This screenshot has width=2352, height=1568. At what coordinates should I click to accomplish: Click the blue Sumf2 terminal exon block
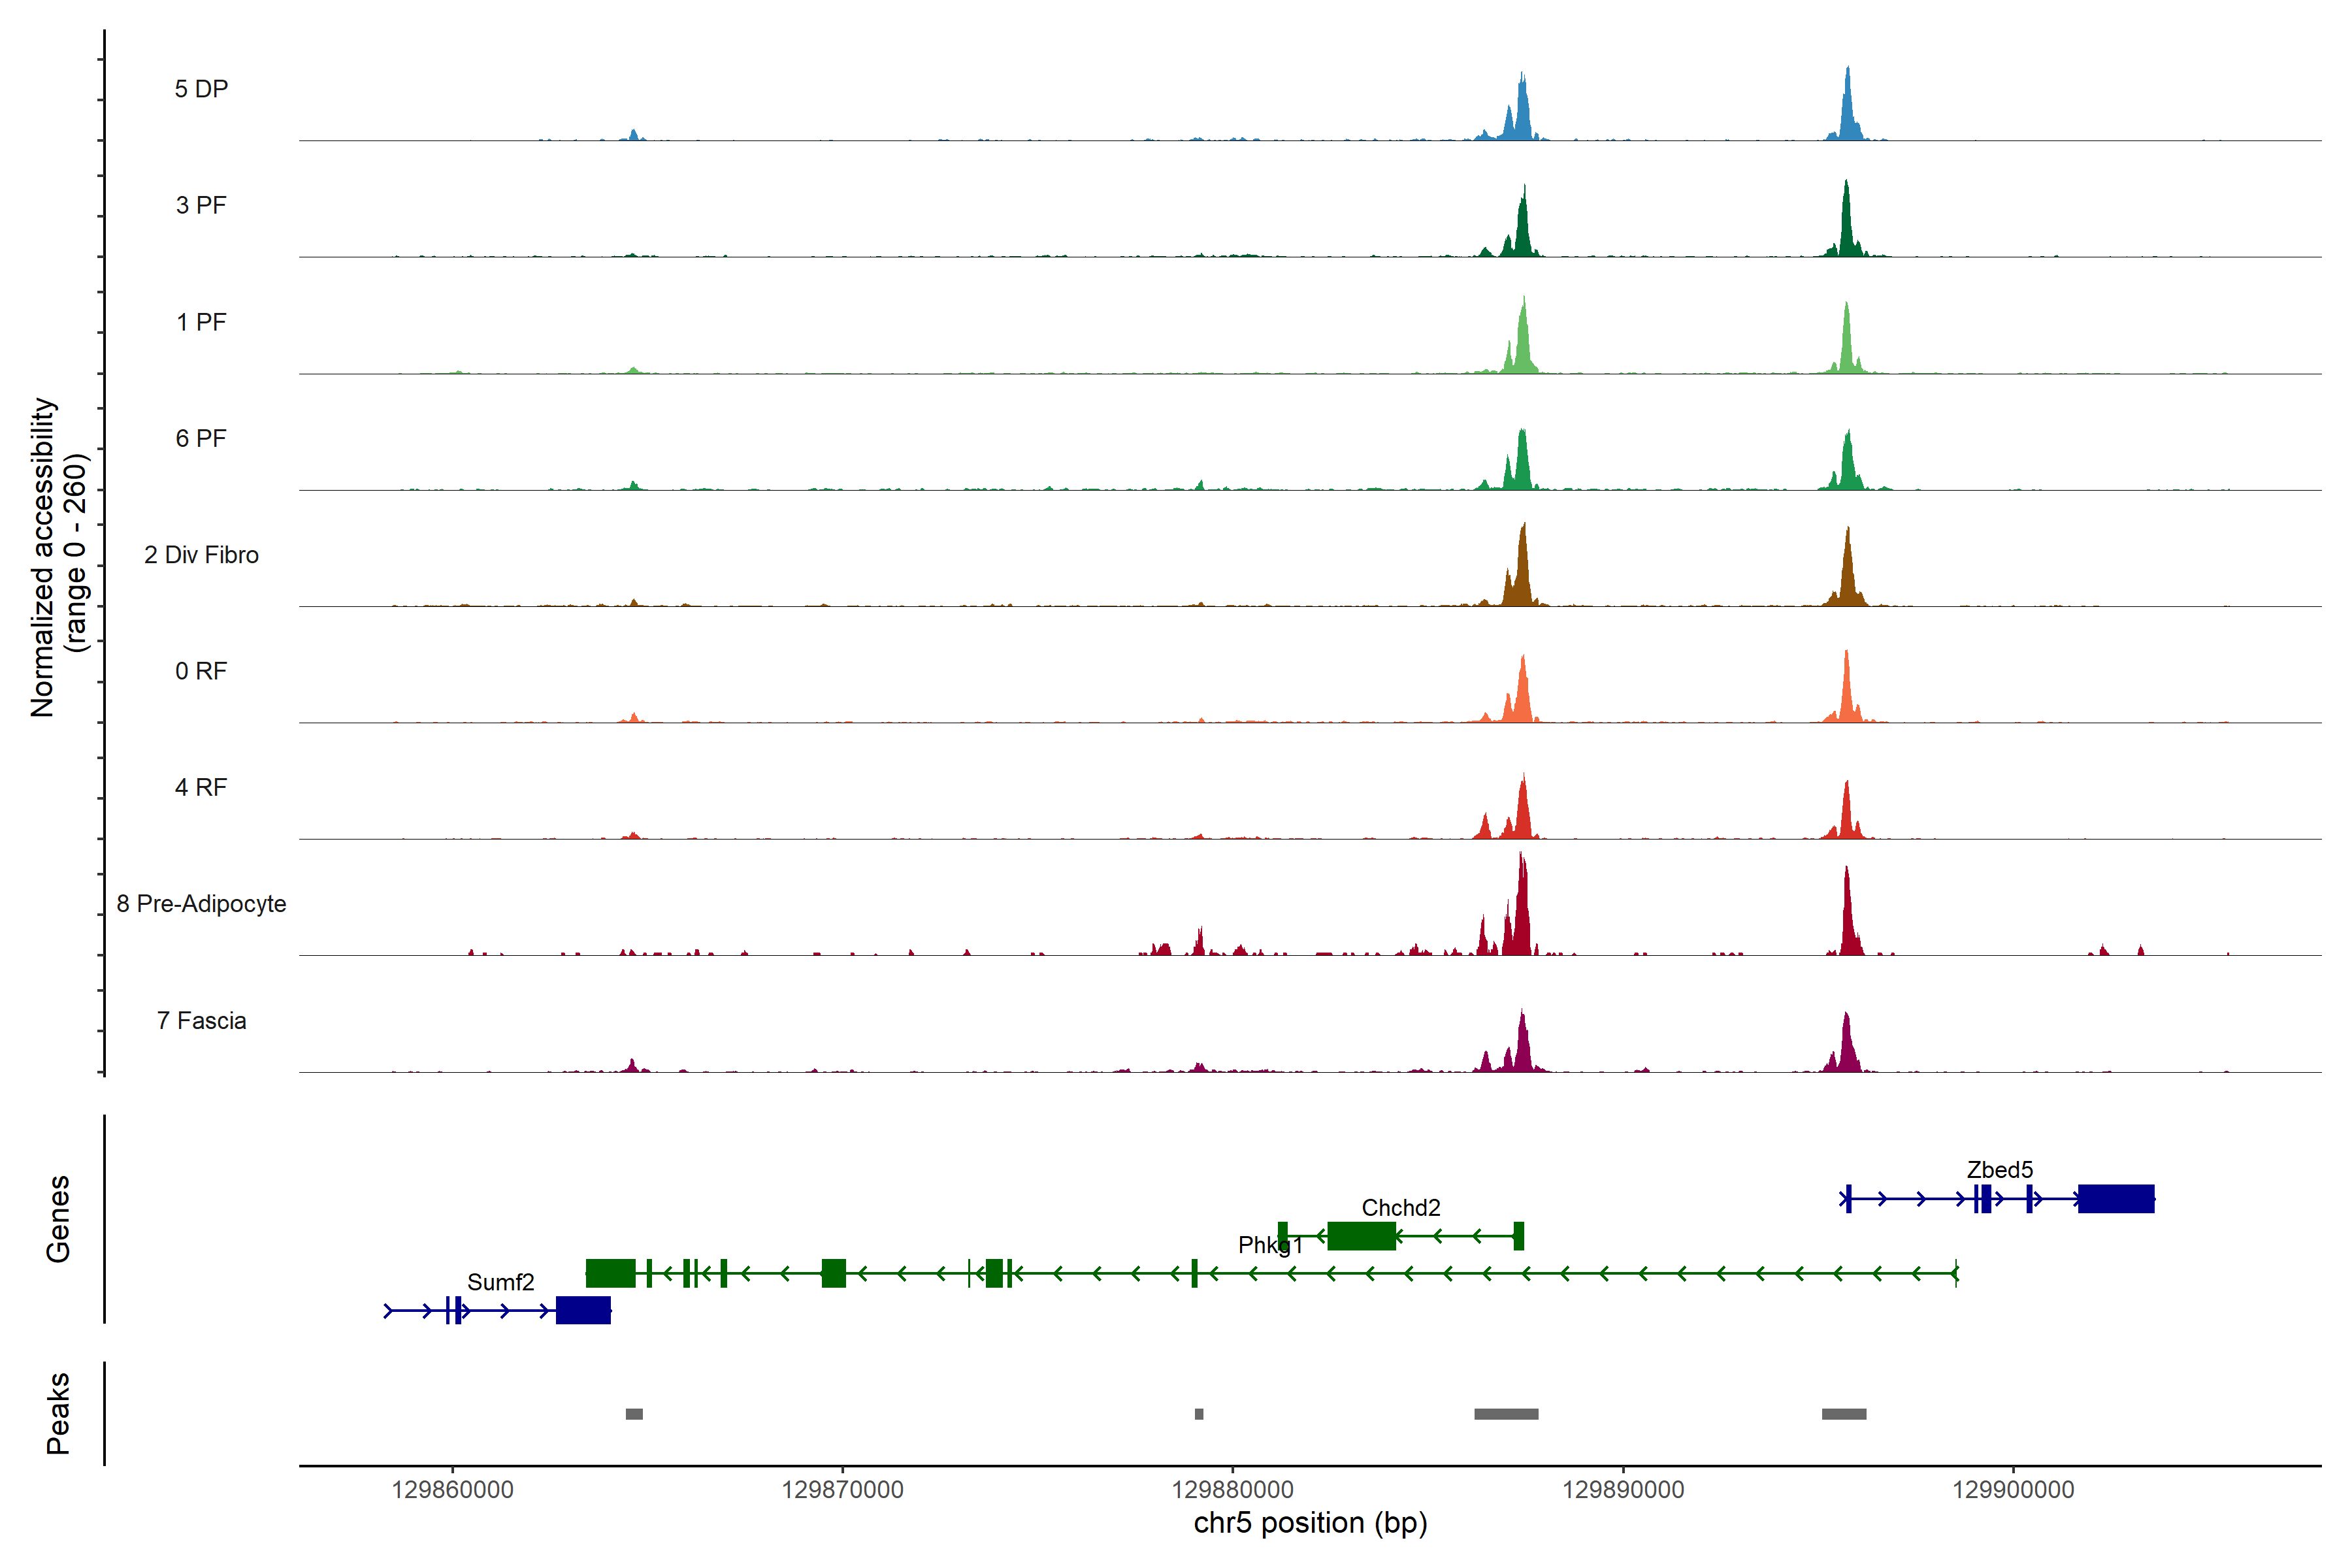[x=583, y=1310]
